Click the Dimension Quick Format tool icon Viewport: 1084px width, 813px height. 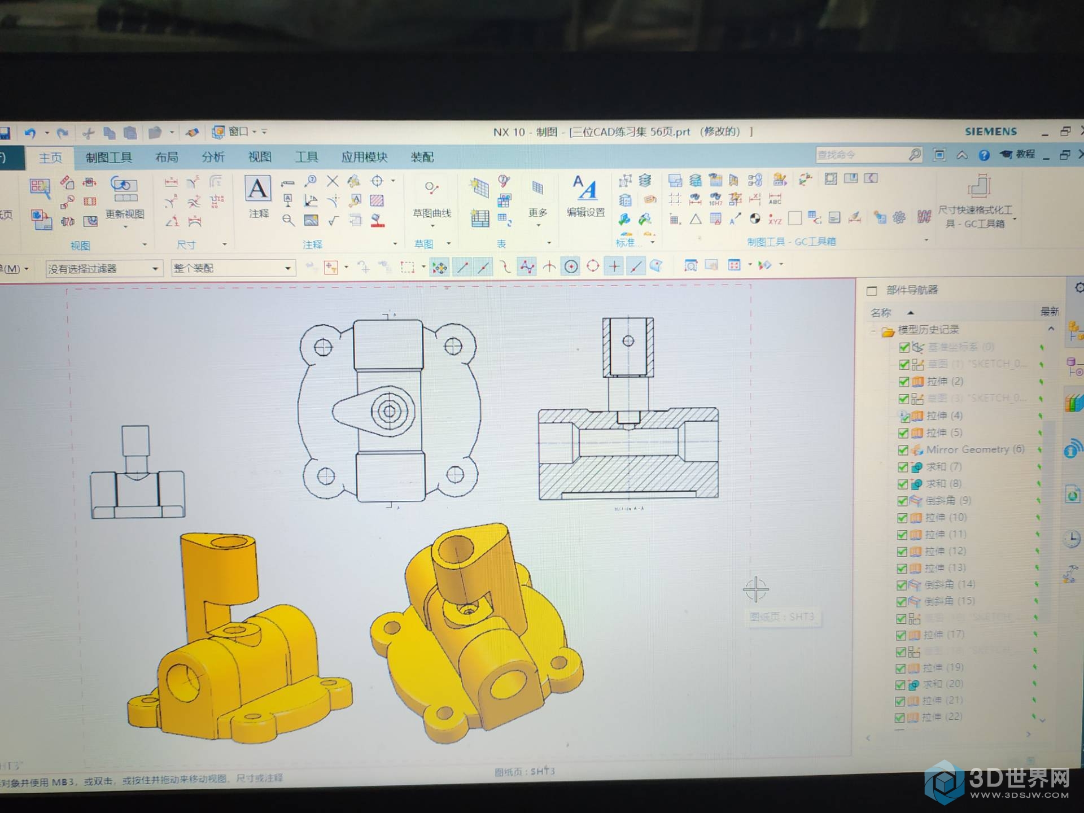[979, 186]
